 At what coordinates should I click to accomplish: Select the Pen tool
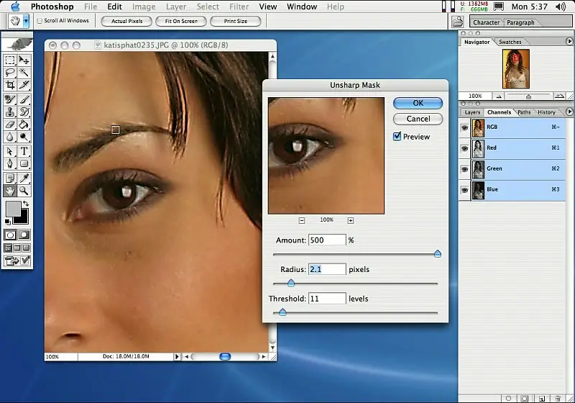click(x=10, y=163)
